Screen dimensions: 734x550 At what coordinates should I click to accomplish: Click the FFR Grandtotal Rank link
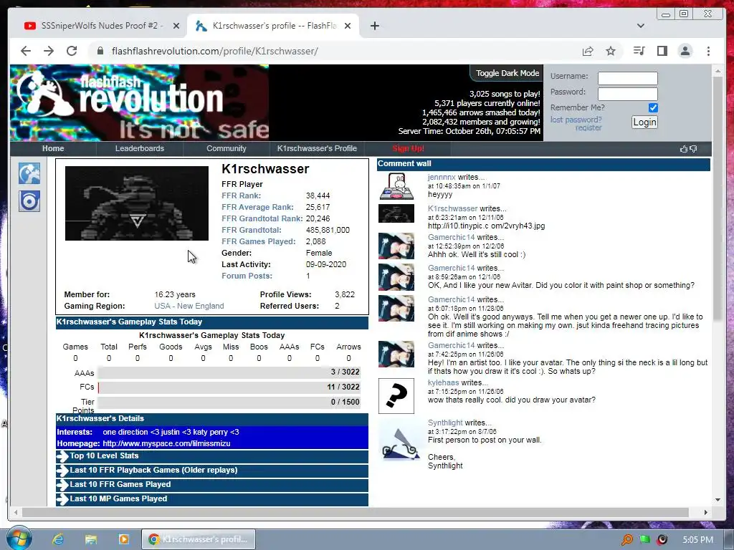point(262,218)
